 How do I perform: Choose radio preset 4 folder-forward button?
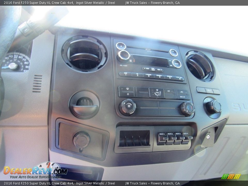pos(159,76)
